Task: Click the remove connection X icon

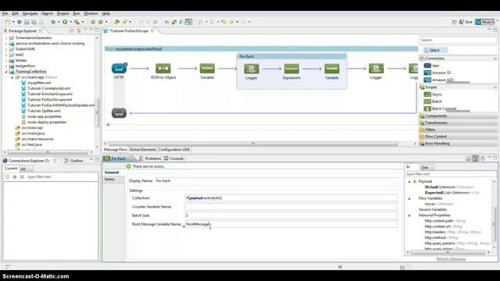Action: (x=22, y=176)
